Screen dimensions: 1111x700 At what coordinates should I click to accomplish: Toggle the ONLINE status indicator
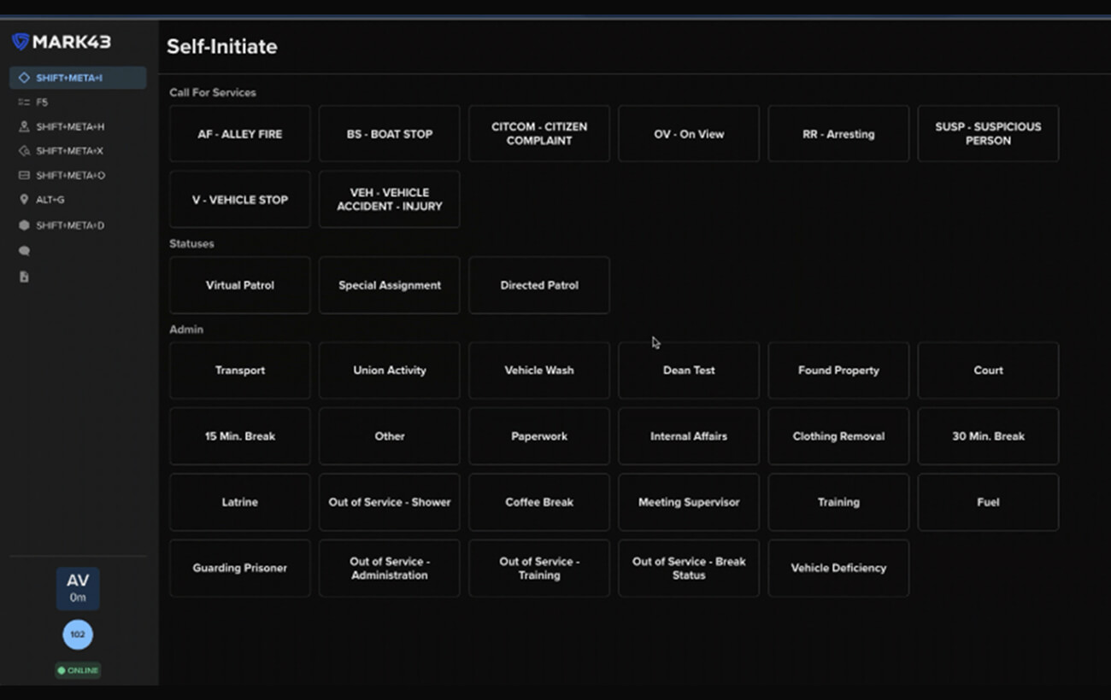point(77,671)
